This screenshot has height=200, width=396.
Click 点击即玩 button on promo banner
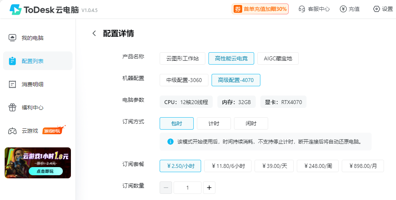coord(45,171)
